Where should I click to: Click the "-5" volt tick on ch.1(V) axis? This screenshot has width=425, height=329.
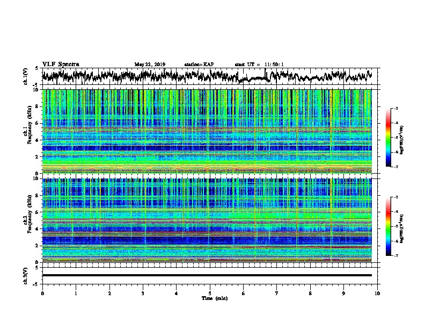[x=36, y=85]
